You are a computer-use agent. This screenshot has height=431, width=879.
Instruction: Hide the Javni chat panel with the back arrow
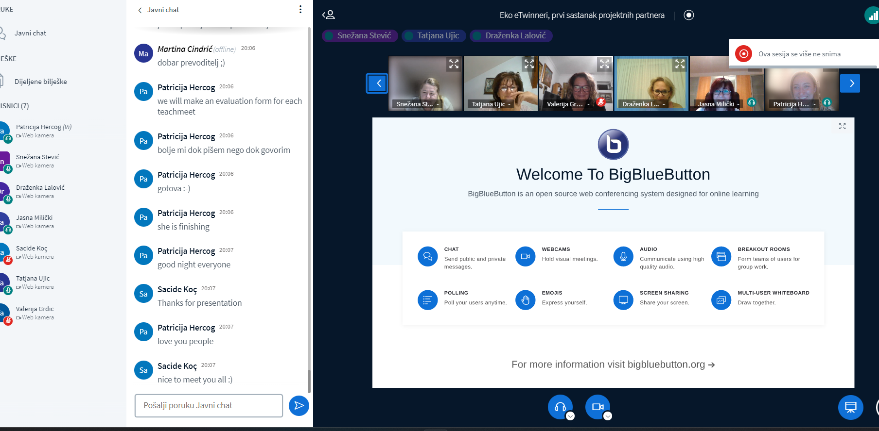click(140, 10)
